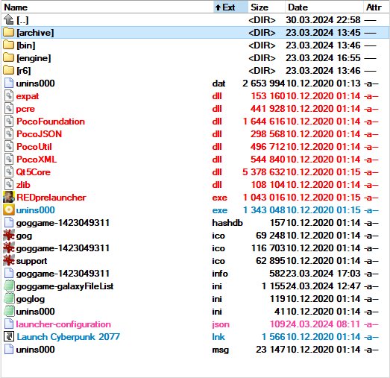The height and width of the screenshot is (378, 390).
Task: Select the REDprelauncher file name
Action: [51, 198]
